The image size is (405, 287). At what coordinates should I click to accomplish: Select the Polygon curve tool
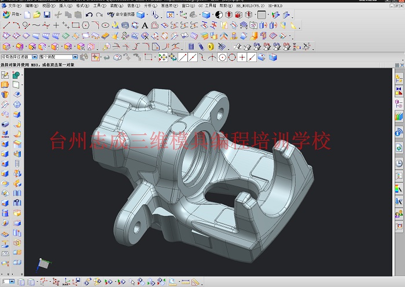(86, 25)
